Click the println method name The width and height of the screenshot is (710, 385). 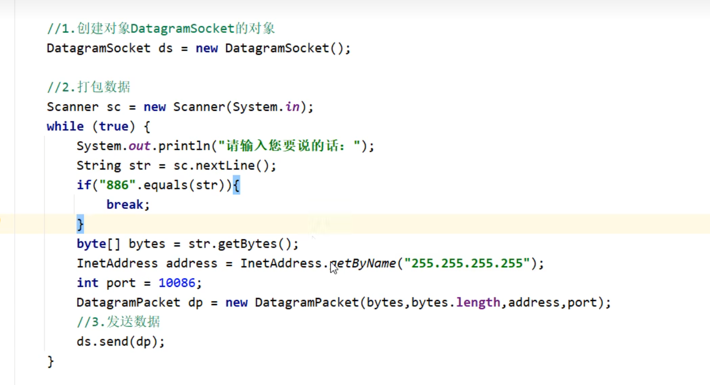pos(184,146)
